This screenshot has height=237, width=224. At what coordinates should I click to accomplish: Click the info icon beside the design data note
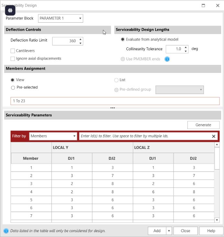tap(6, 231)
